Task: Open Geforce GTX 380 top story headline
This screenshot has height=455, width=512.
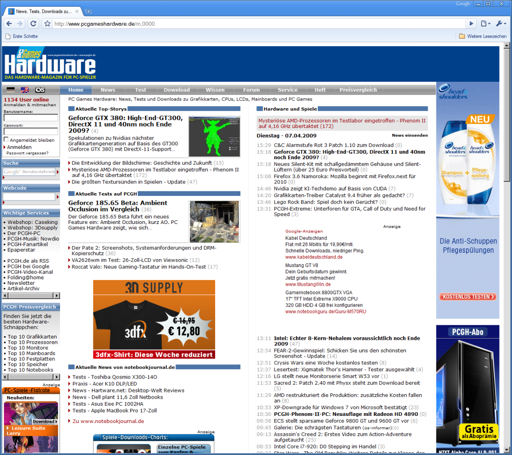Action: click(125, 124)
